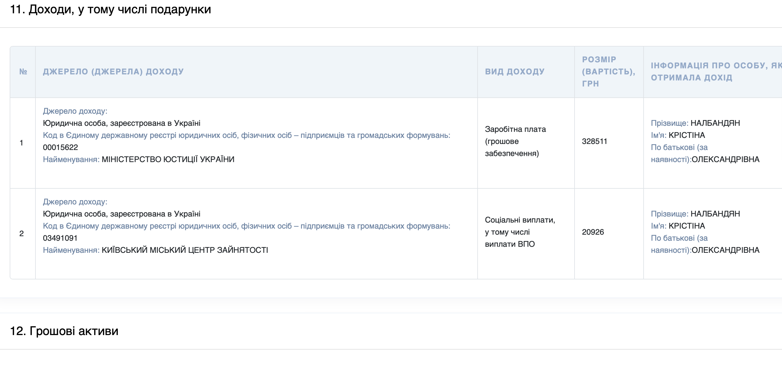The height and width of the screenshot is (365, 782).
Task: Click section heading 12. Грошові активи
Action: coord(64,331)
